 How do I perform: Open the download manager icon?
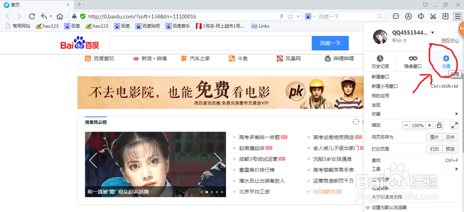point(445,16)
